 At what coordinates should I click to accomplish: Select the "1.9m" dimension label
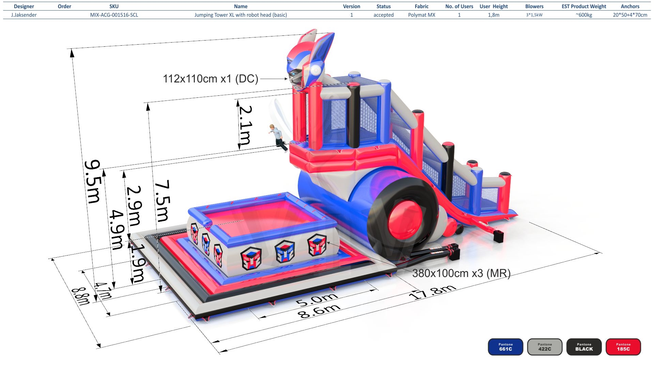pos(138,263)
